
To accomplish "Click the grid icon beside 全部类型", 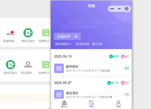I will pyautogui.click(x=76, y=36).
